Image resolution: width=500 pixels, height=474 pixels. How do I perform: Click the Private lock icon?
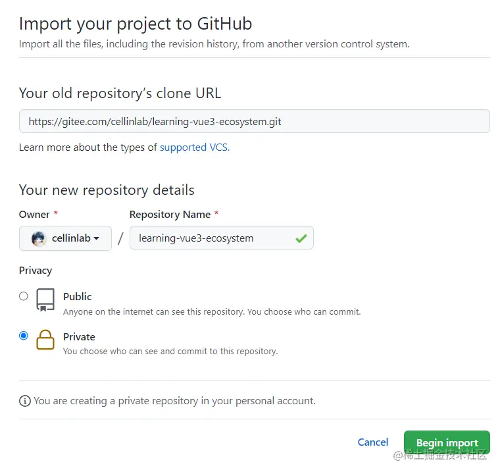pos(45,340)
